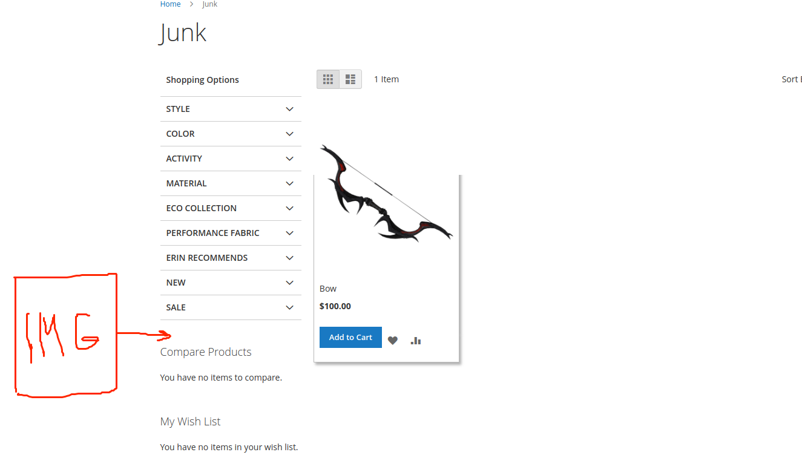
Task: Click the Add to Cart button
Action: [350, 338]
